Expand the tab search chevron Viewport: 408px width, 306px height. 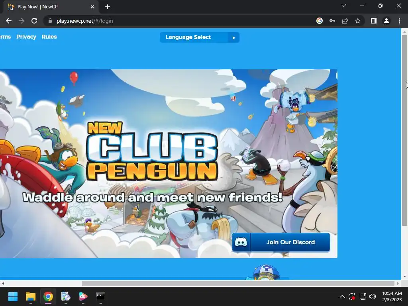tap(344, 6)
